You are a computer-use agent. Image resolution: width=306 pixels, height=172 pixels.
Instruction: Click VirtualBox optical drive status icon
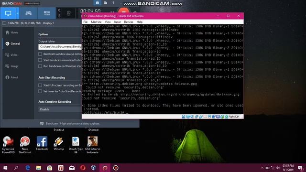[188, 117]
